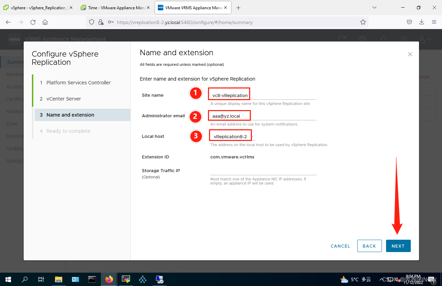
Task: Go back one page in Firefox
Action: (8, 22)
